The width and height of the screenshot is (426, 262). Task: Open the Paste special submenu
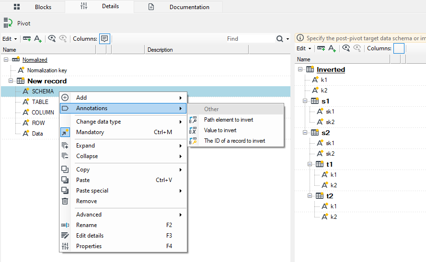(x=123, y=191)
